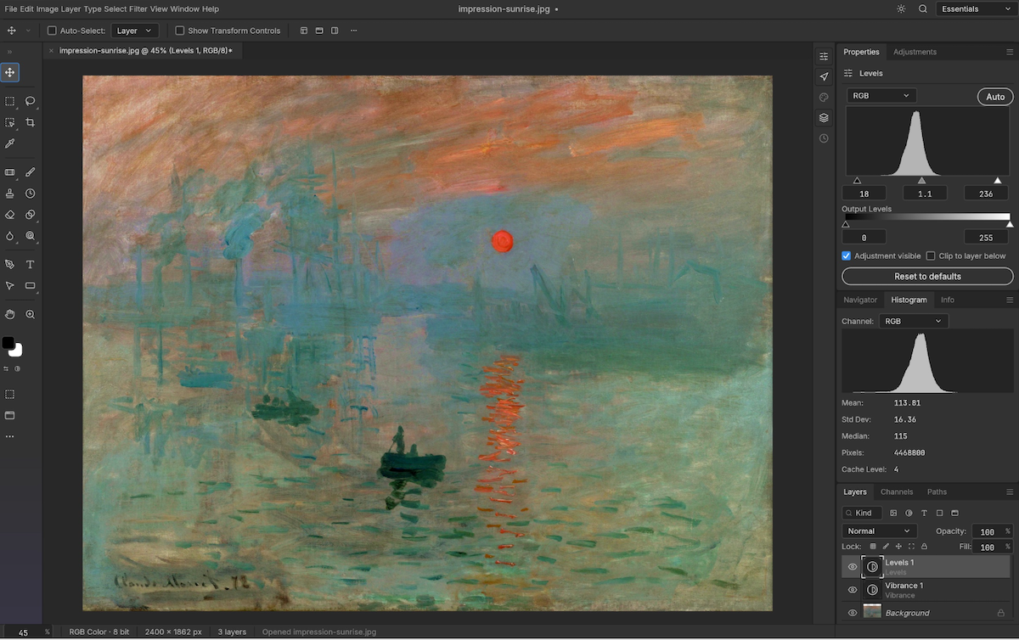Open the Histogram Channel RGB dropdown
The width and height of the screenshot is (1019, 640).
(913, 321)
